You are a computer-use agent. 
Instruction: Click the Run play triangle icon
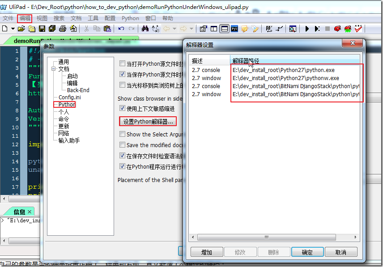point(307,29)
